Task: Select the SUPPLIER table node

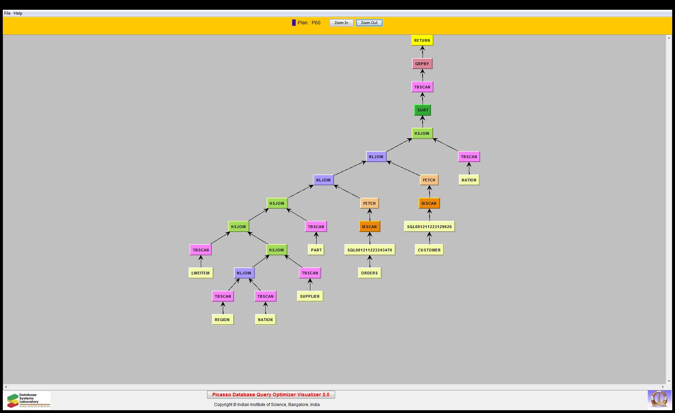Action: pos(310,296)
